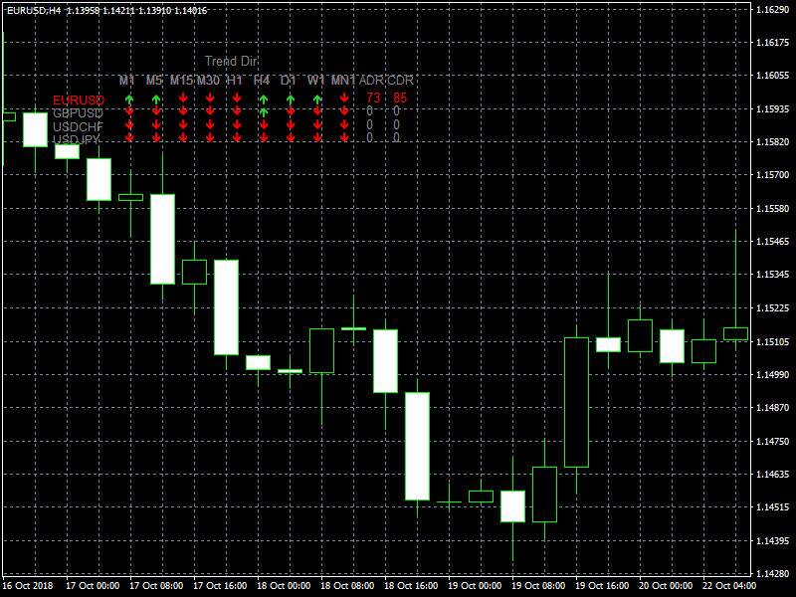Screen dimensions: 796x597
Task: Click the CDR column header
Action: tap(400, 81)
